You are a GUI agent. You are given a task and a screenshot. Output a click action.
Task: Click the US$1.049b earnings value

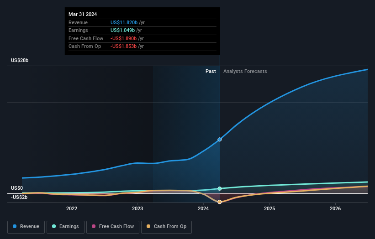(123, 30)
